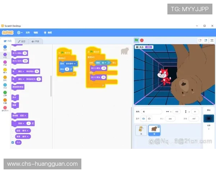Click the 将大小增加 10 palette block
The image size is (216, 173).
pyautogui.click(x=20, y=53)
